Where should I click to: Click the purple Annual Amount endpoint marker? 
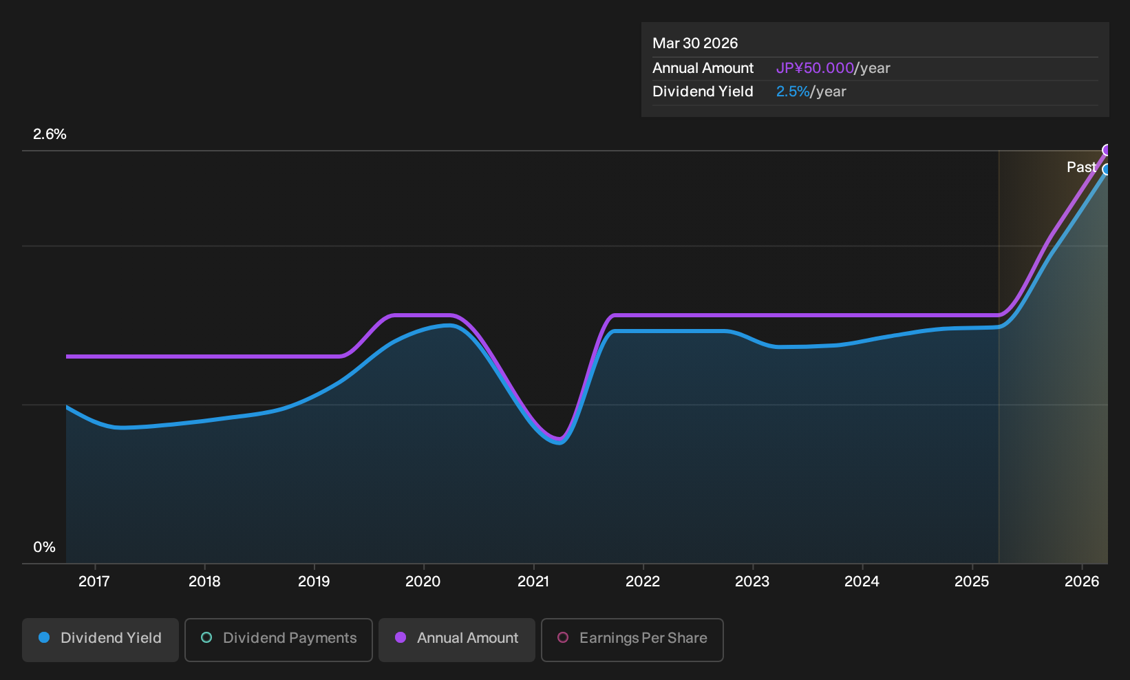tap(1107, 150)
